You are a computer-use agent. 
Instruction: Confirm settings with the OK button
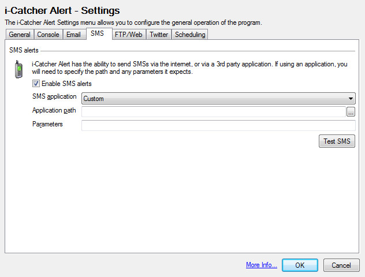(300, 265)
